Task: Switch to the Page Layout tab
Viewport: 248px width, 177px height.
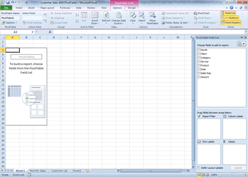Action: 47,8
